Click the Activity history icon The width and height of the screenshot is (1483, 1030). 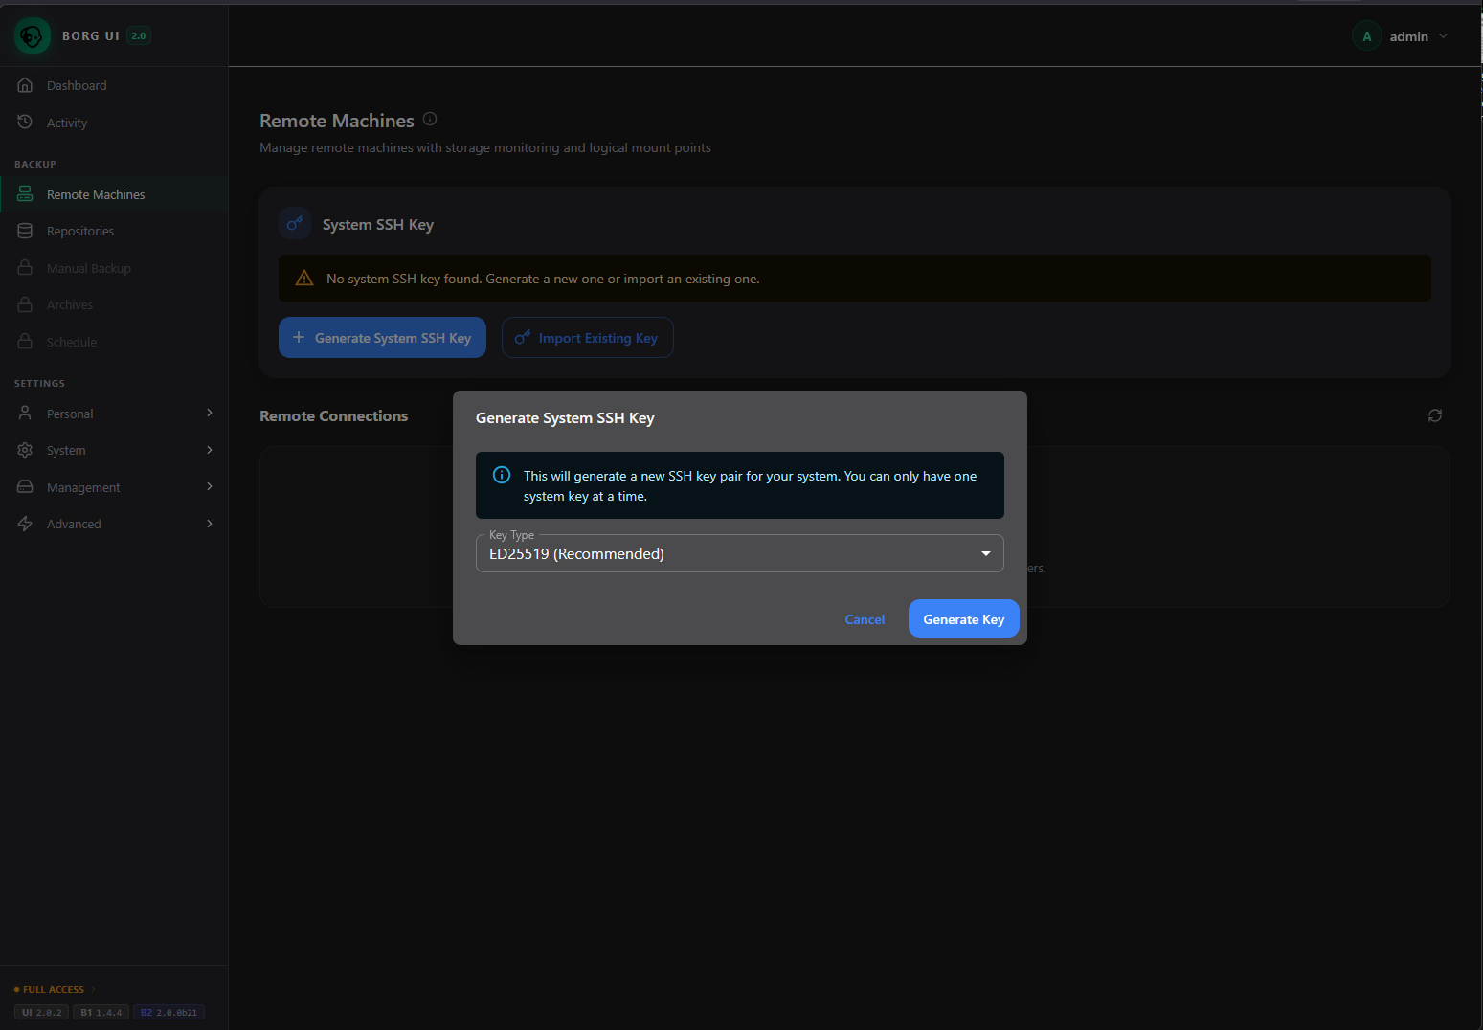[25, 122]
